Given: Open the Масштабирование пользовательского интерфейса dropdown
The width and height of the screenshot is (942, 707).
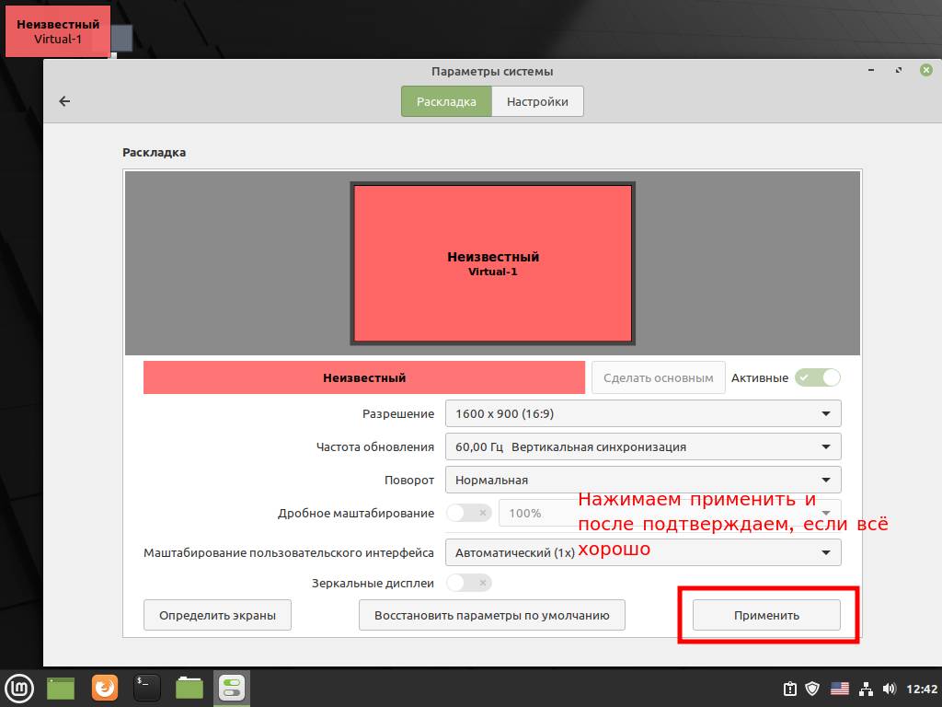Looking at the screenshot, I should [642, 552].
